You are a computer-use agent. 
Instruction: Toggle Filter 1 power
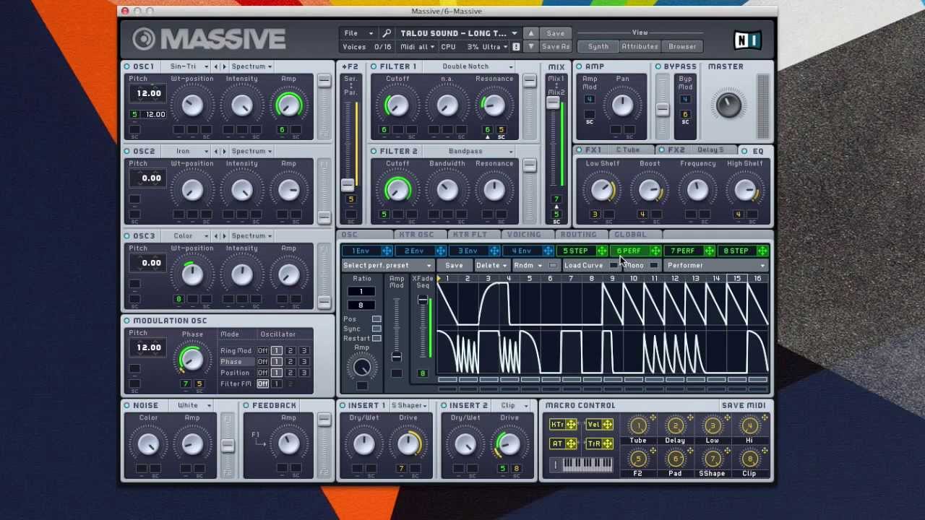coord(374,66)
